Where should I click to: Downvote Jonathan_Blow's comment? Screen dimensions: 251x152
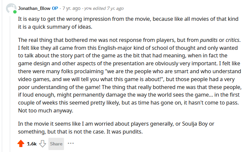[42, 143]
